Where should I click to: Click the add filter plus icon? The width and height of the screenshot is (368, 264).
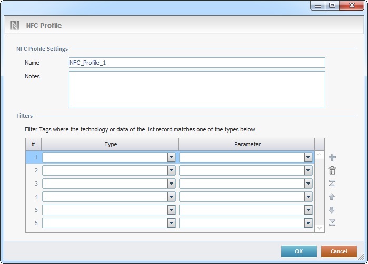[x=332, y=157]
